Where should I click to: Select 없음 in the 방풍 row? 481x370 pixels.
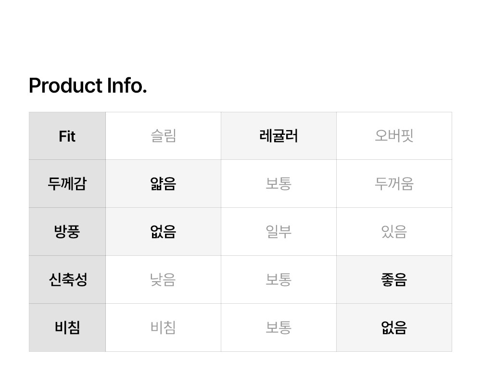coord(163,232)
